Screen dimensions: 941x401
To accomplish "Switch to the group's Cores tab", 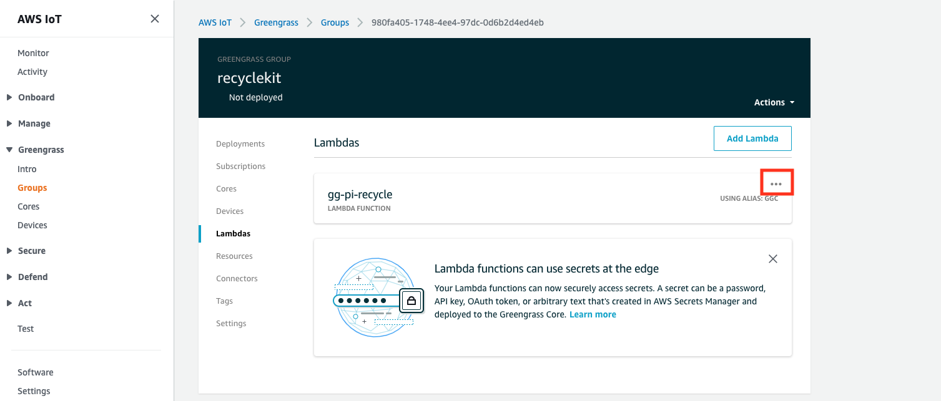I will (x=226, y=189).
